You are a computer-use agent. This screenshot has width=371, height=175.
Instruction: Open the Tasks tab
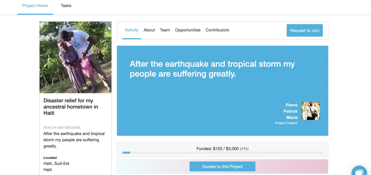click(x=66, y=6)
